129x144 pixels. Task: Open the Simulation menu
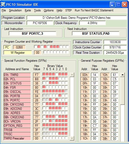15,10
